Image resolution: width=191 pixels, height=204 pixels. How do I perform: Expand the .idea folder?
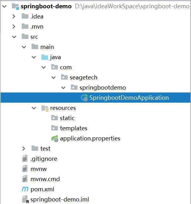14,16
